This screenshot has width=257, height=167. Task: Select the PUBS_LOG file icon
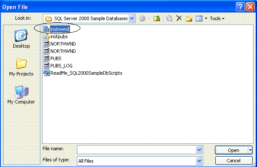click(46, 66)
